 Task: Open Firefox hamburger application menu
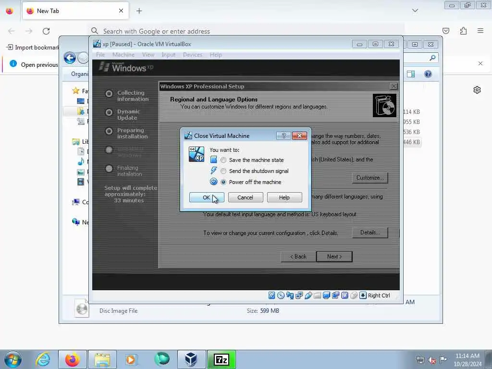click(480, 31)
